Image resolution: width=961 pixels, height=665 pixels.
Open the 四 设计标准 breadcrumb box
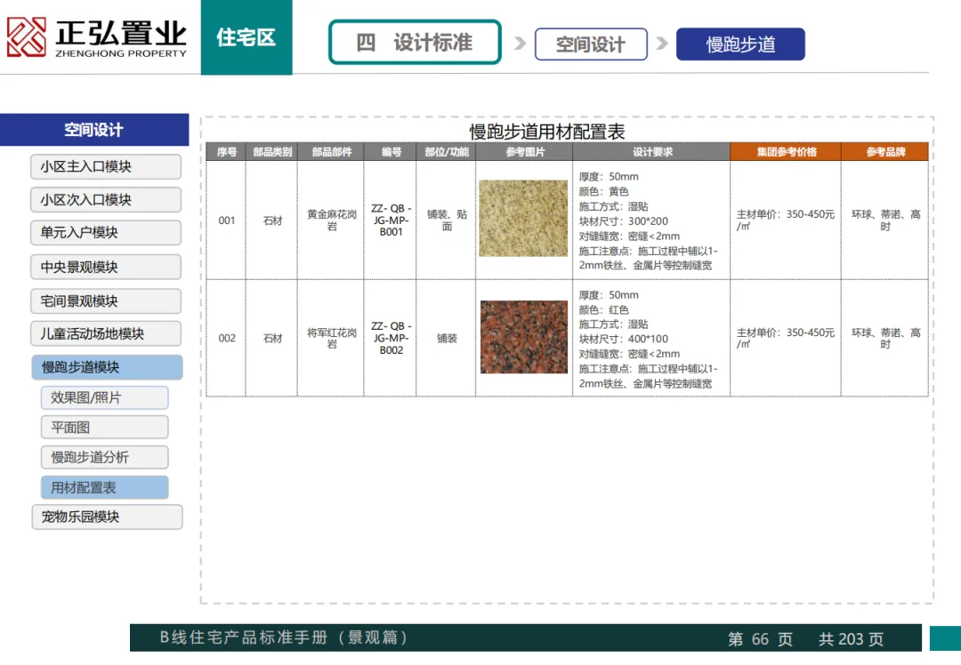click(x=415, y=43)
